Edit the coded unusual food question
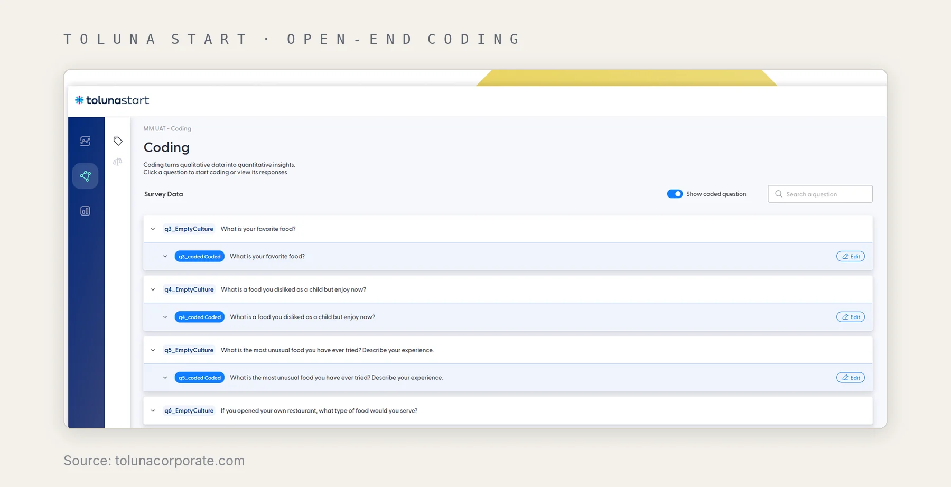The width and height of the screenshot is (951, 487). click(x=851, y=378)
